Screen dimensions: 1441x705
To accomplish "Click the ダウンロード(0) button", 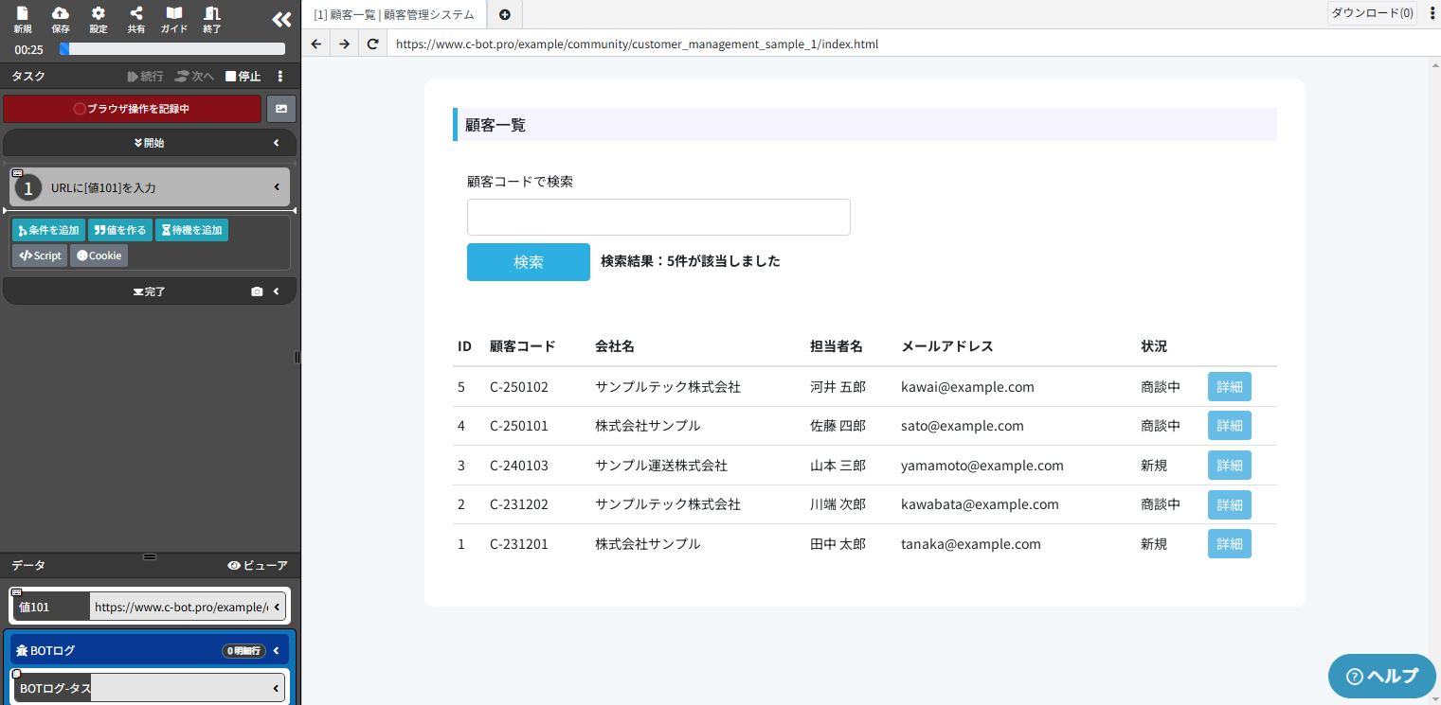I will click(x=1372, y=13).
